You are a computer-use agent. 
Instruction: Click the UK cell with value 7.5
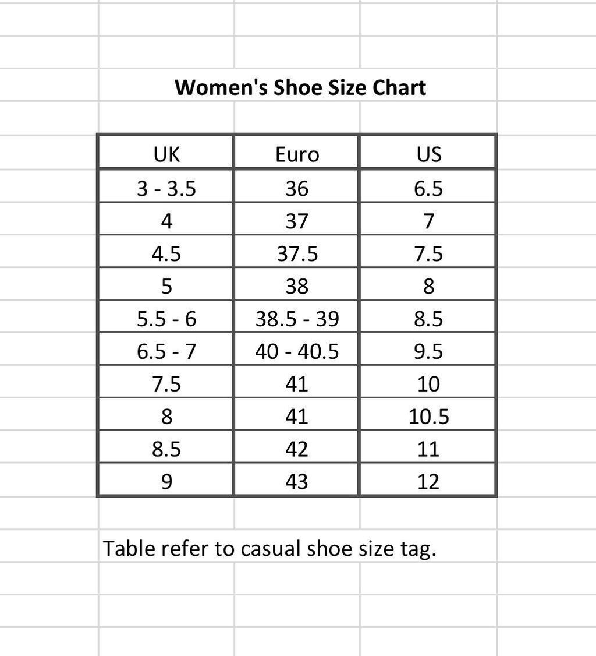tap(166, 384)
